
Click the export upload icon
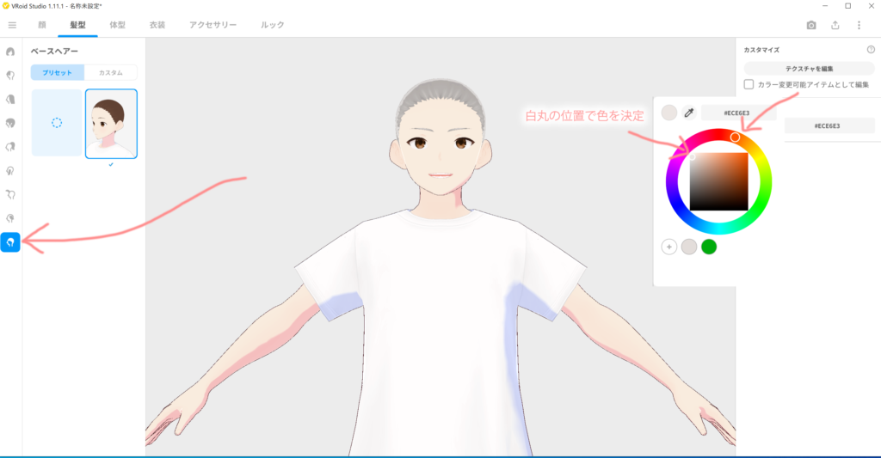tap(835, 25)
